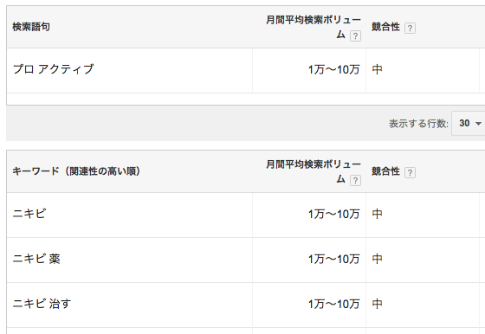485x334 pixels.
Task: Click the lower 競合性 column header text
Action: (385, 171)
